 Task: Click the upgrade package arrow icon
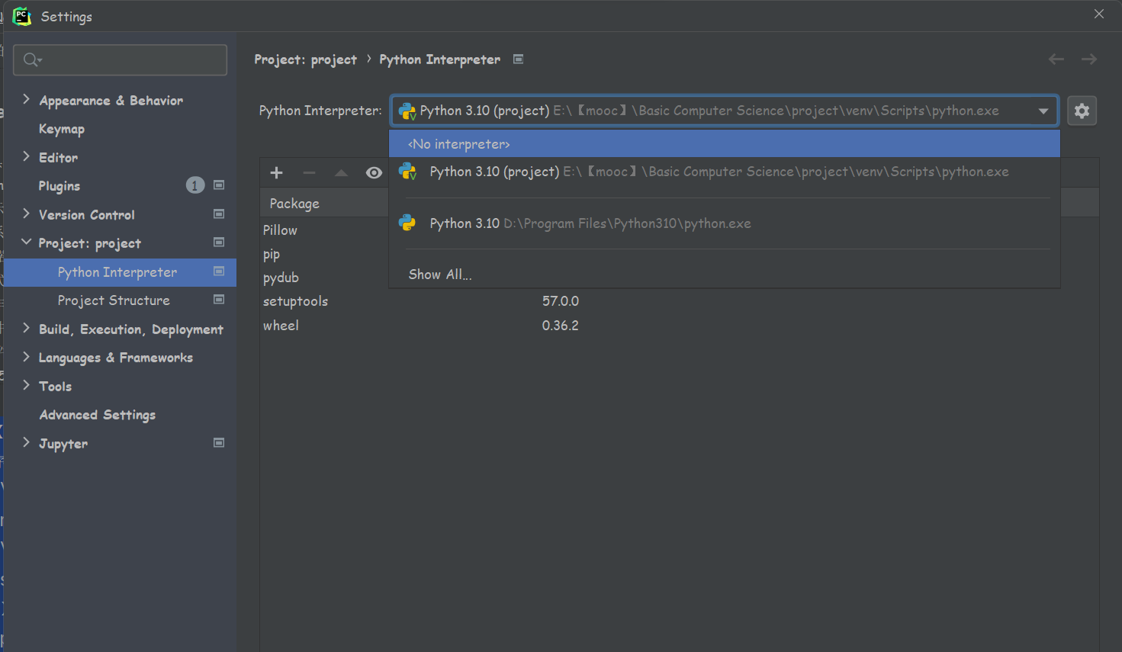pyautogui.click(x=341, y=173)
